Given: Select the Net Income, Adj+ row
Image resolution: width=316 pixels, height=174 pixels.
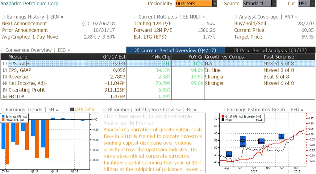Looking at the screenshot, I should coord(158,83).
